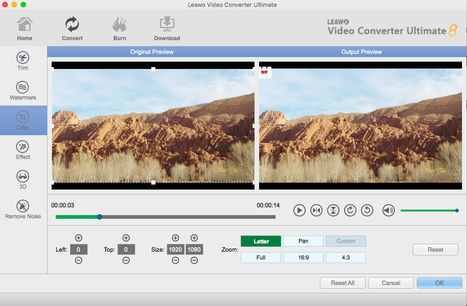Increase the crop width size

point(175,238)
